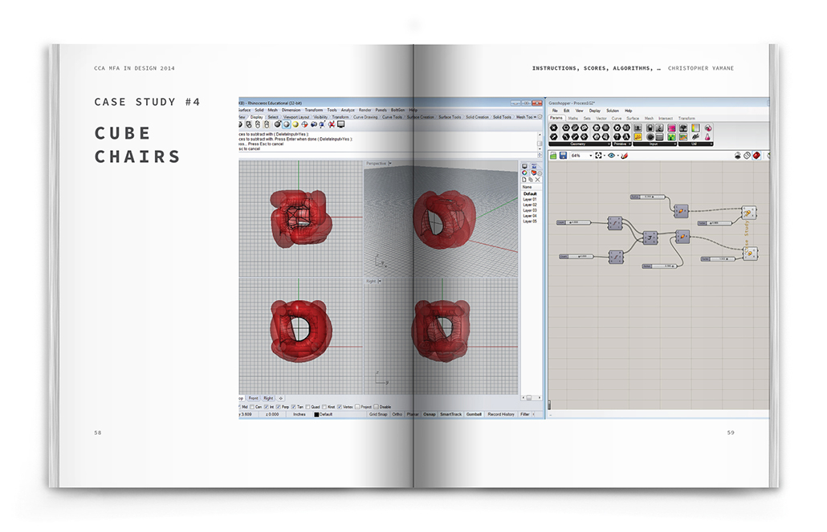The image size is (827, 532).
Task: Click the monitor icon in Rhino Display toolbar
Action: [x=340, y=124]
